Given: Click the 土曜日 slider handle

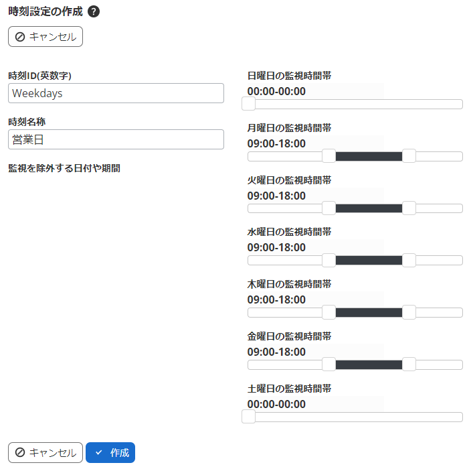Looking at the screenshot, I should tap(248, 417).
